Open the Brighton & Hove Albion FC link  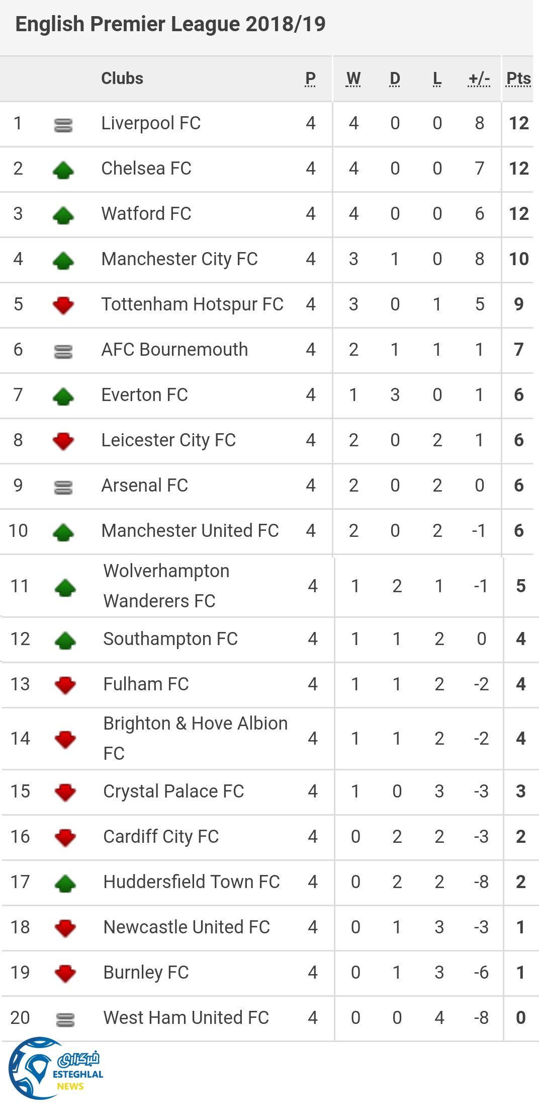pos(195,738)
